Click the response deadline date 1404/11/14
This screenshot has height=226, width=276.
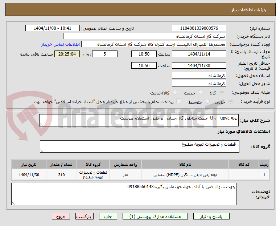[199, 54]
